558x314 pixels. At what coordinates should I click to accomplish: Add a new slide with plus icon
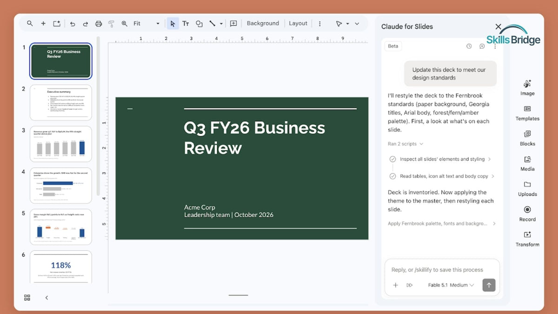coord(43,23)
